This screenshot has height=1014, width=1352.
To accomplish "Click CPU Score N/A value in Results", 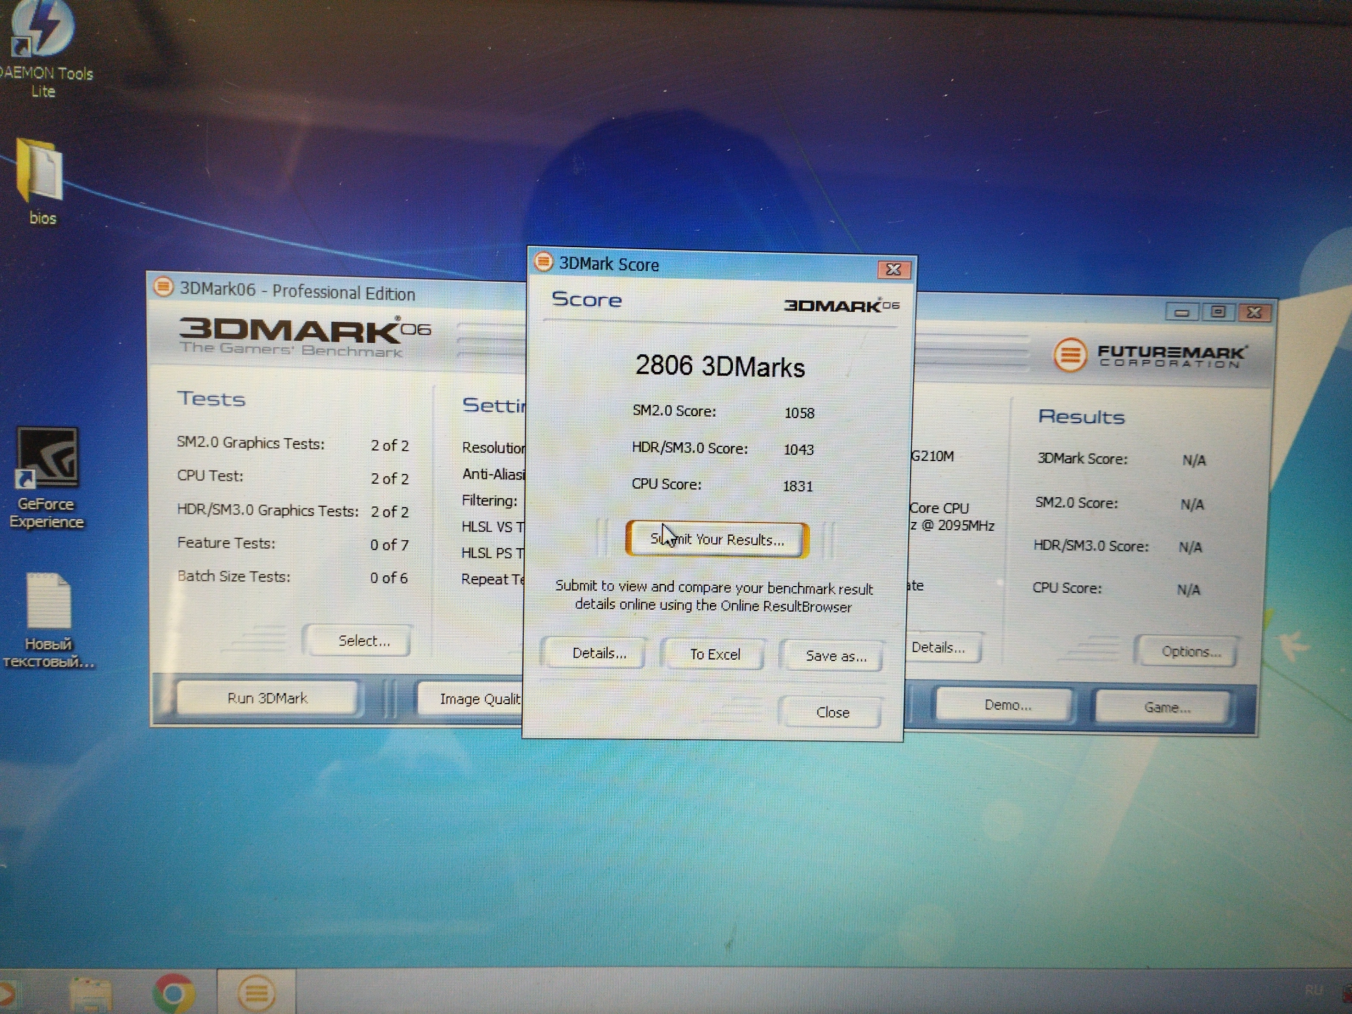I will (1189, 590).
